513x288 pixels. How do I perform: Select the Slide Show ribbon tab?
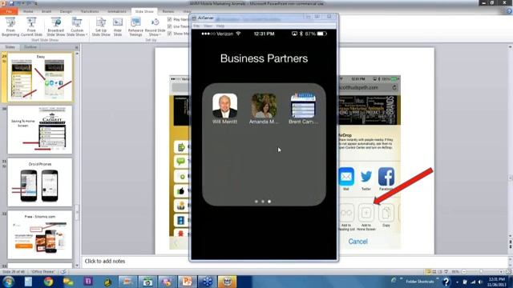(144, 11)
